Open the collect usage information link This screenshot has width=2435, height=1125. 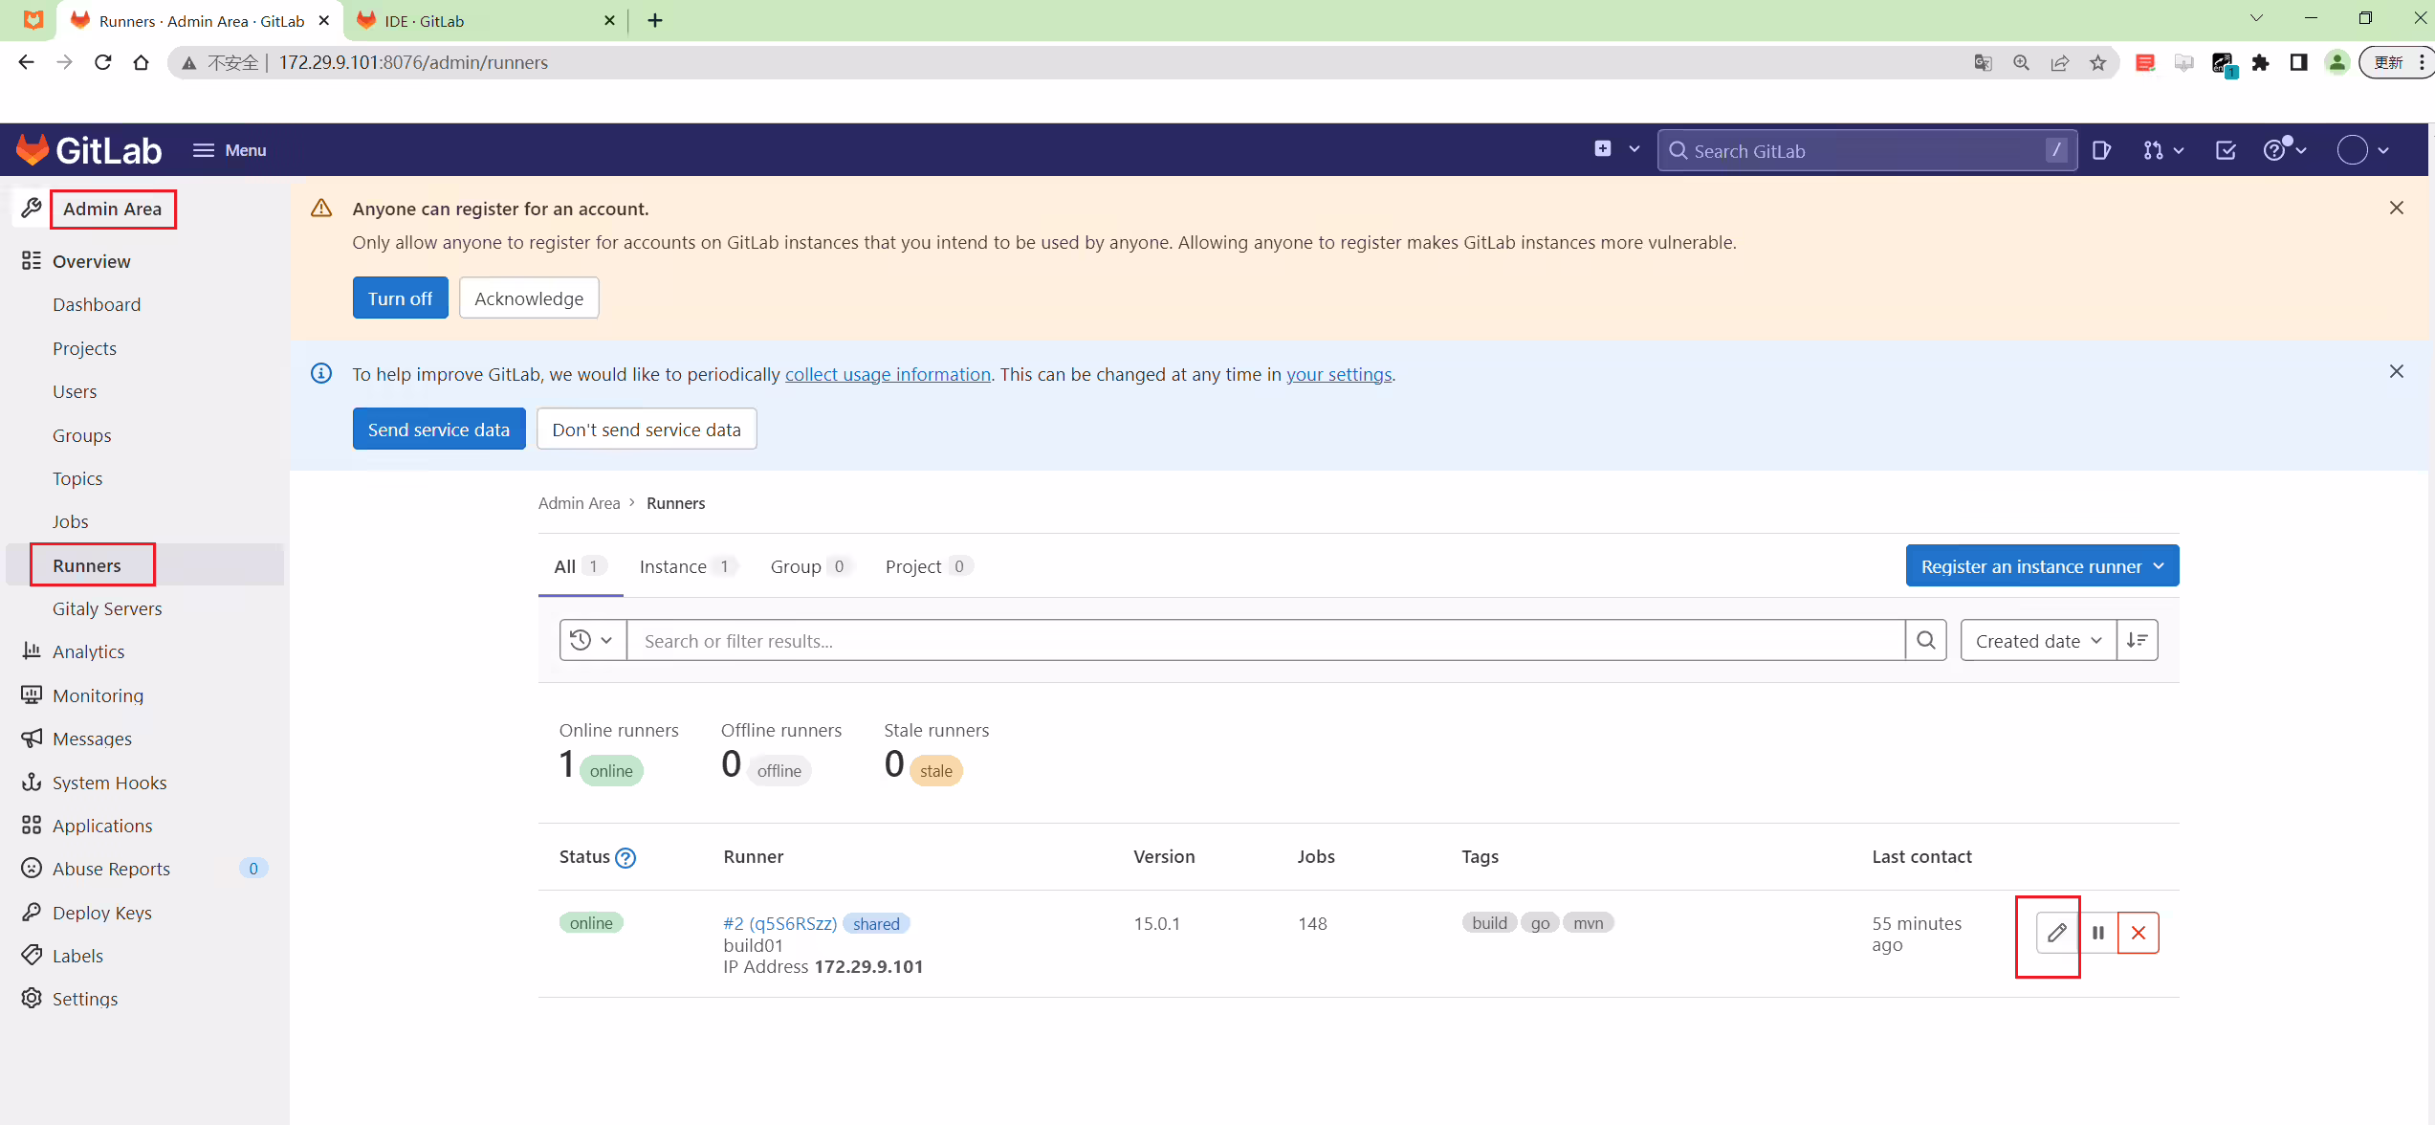(x=888, y=374)
